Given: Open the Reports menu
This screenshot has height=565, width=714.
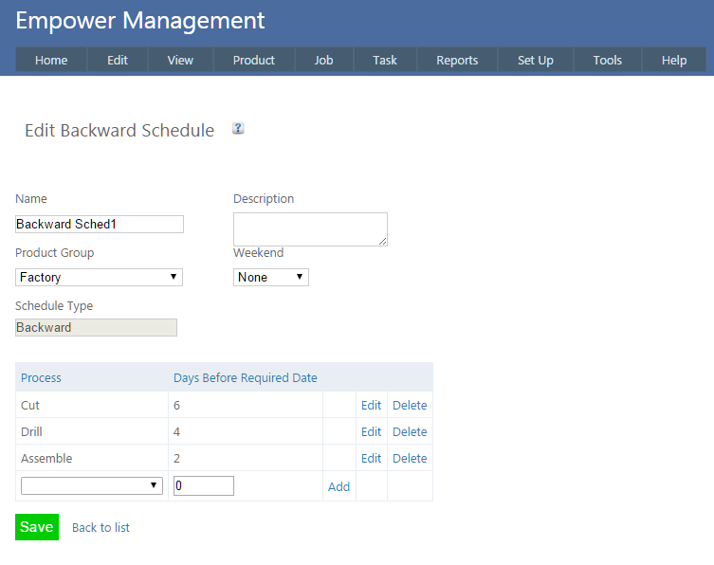Looking at the screenshot, I should pyautogui.click(x=457, y=60).
